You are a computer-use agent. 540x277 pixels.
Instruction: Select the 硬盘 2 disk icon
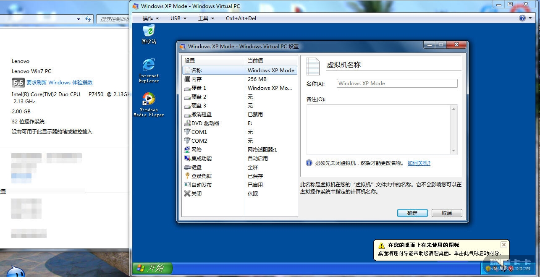187,97
